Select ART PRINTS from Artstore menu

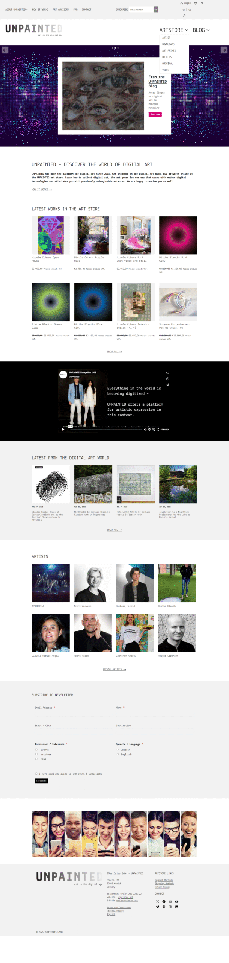pyautogui.click(x=169, y=50)
